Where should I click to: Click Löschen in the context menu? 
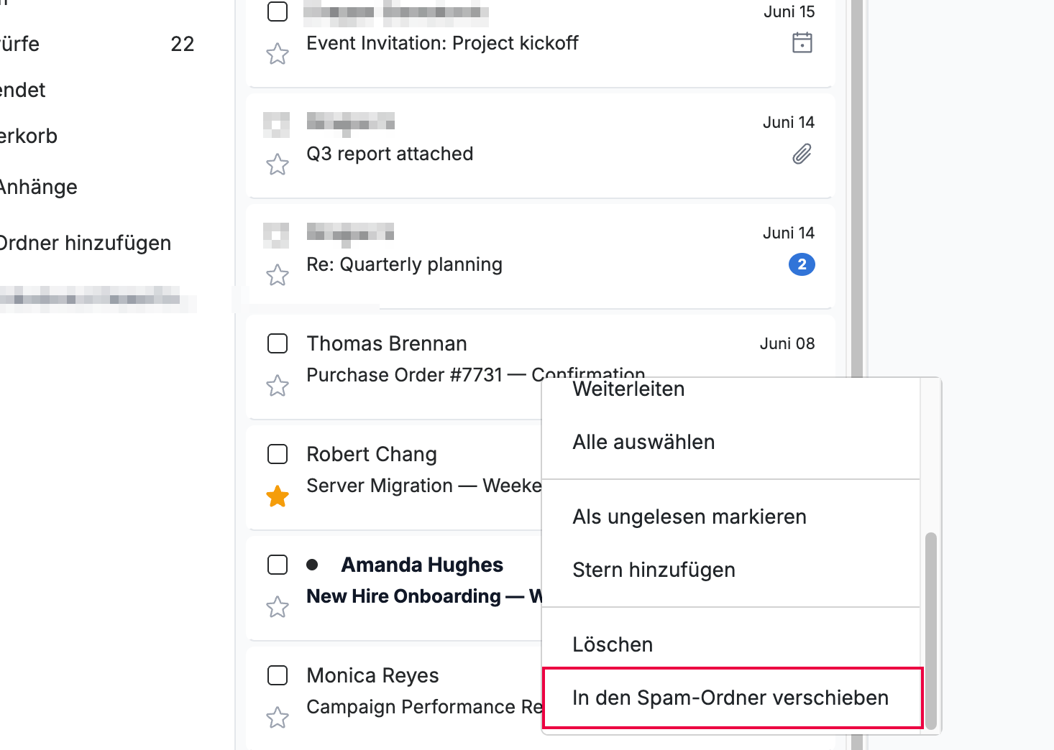pos(730,644)
